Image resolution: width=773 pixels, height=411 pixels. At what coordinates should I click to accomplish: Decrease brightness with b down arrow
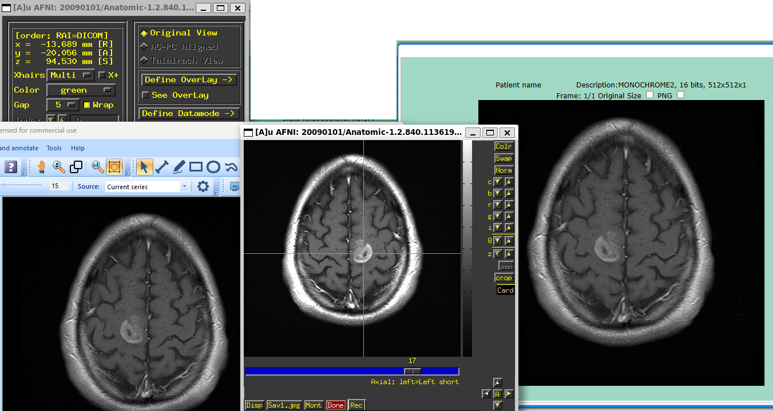point(498,193)
